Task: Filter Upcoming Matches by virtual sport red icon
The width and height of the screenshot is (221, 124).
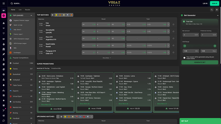Action: click(x=84, y=117)
